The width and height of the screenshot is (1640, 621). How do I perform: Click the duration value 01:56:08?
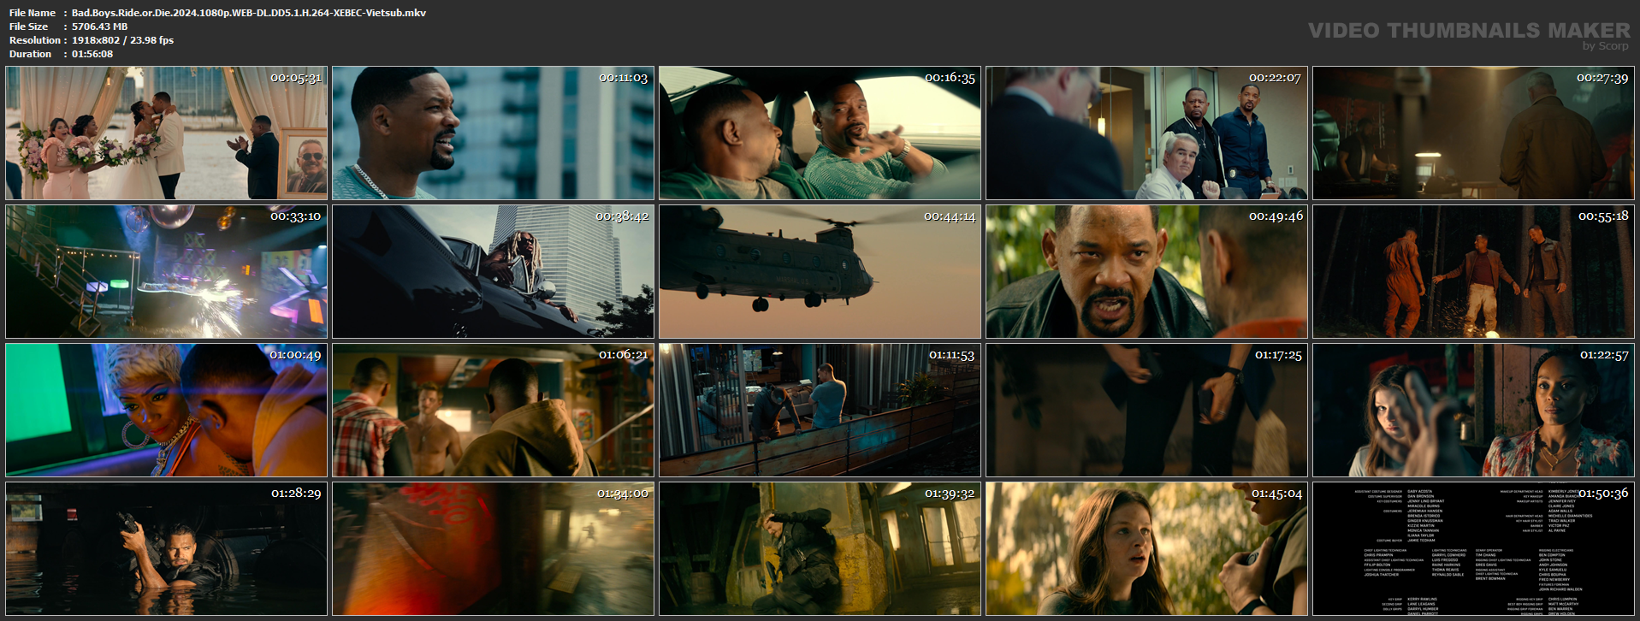[x=92, y=54]
